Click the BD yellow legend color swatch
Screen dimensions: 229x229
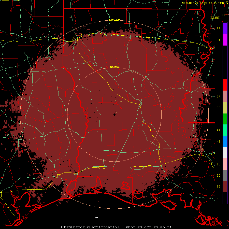click(225, 108)
